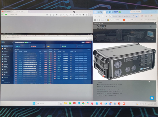Open the AnyDesk main menu hamburger icon
Screen dimensions: 158x117
tap(91, 15)
